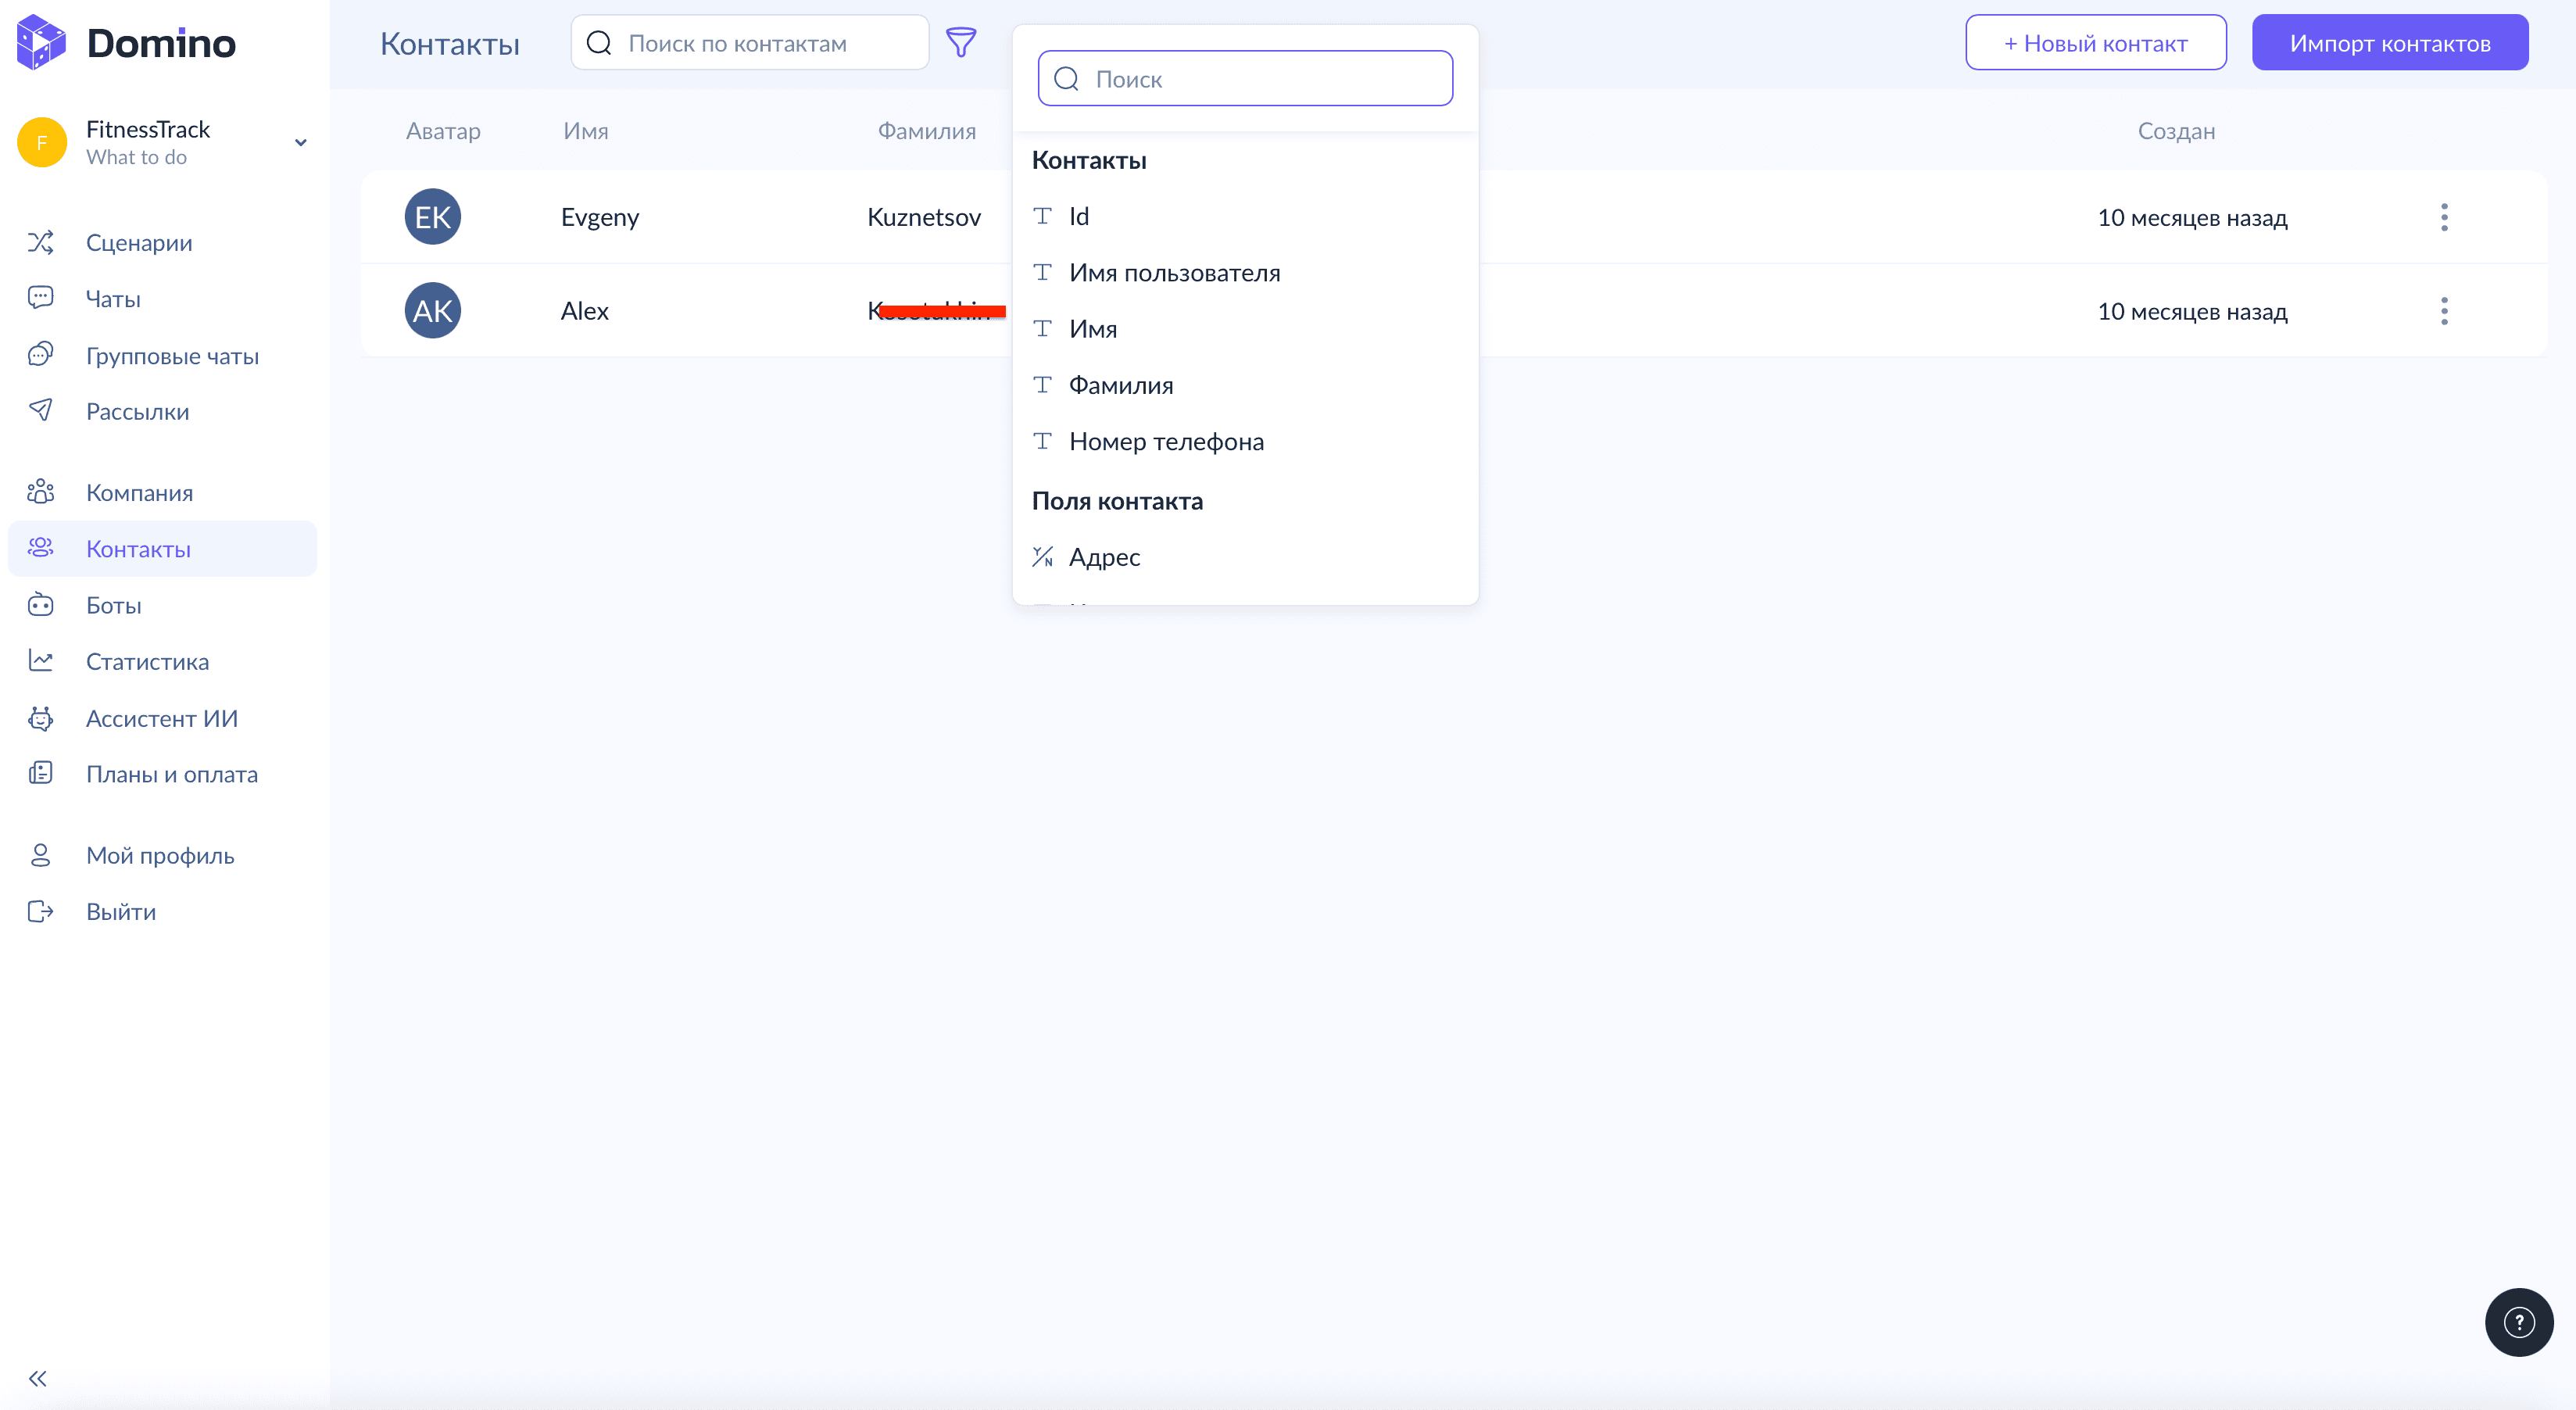Viewport: 2576px width, 1410px height.
Task: Click the Импорт контактов button
Action: pyautogui.click(x=2390, y=43)
